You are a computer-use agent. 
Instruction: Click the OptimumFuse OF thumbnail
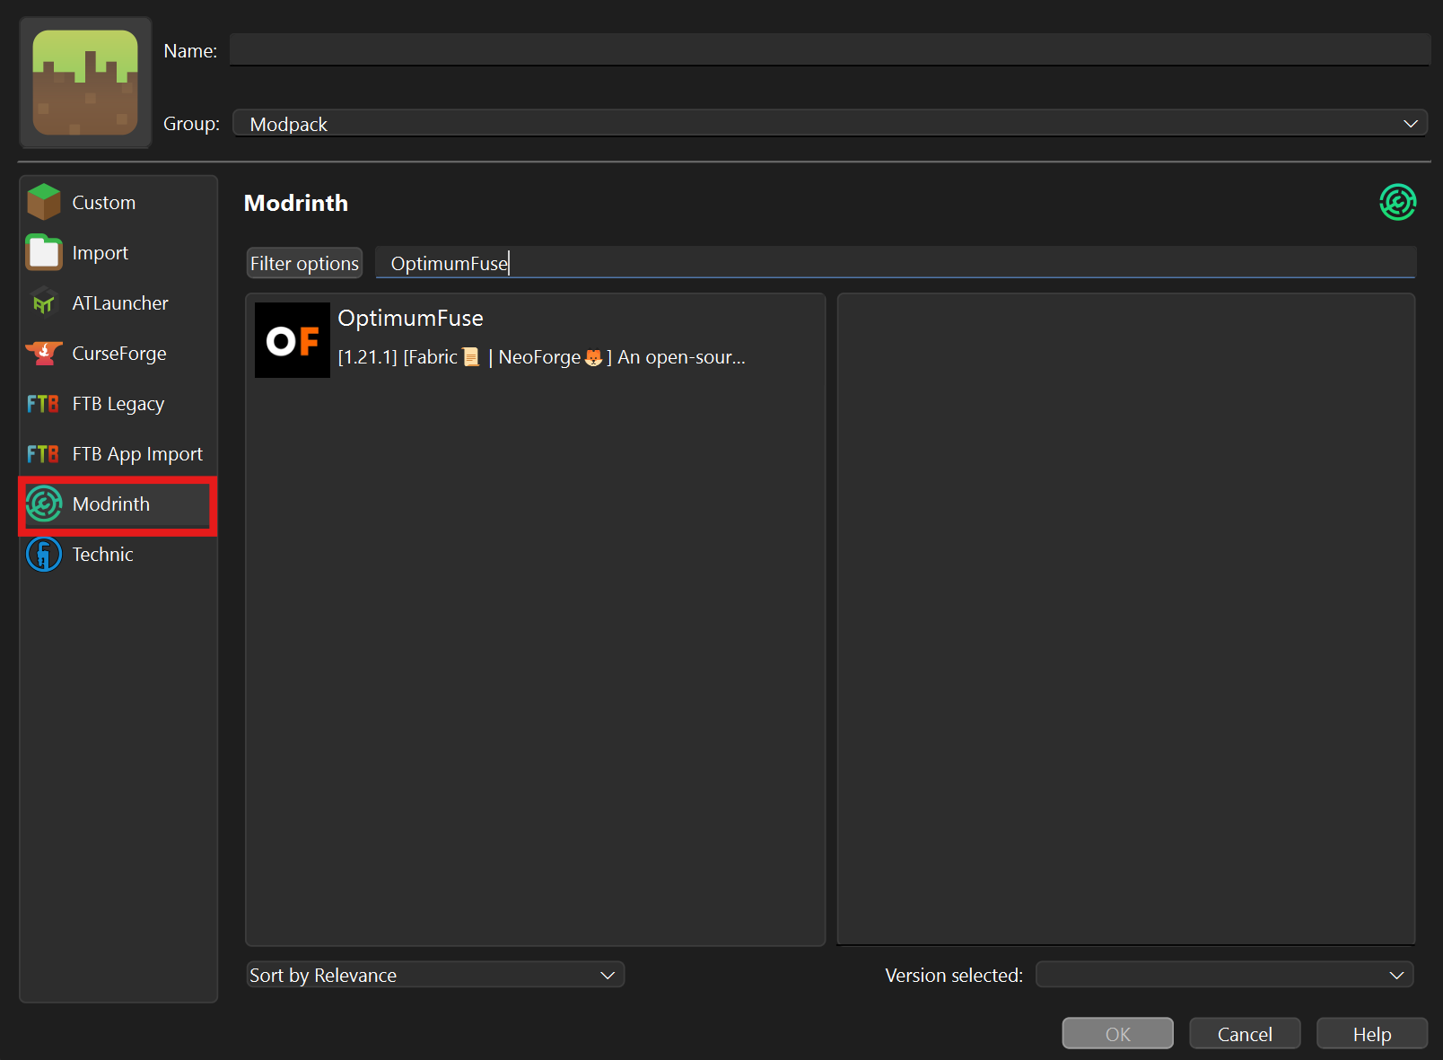click(x=293, y=340)
